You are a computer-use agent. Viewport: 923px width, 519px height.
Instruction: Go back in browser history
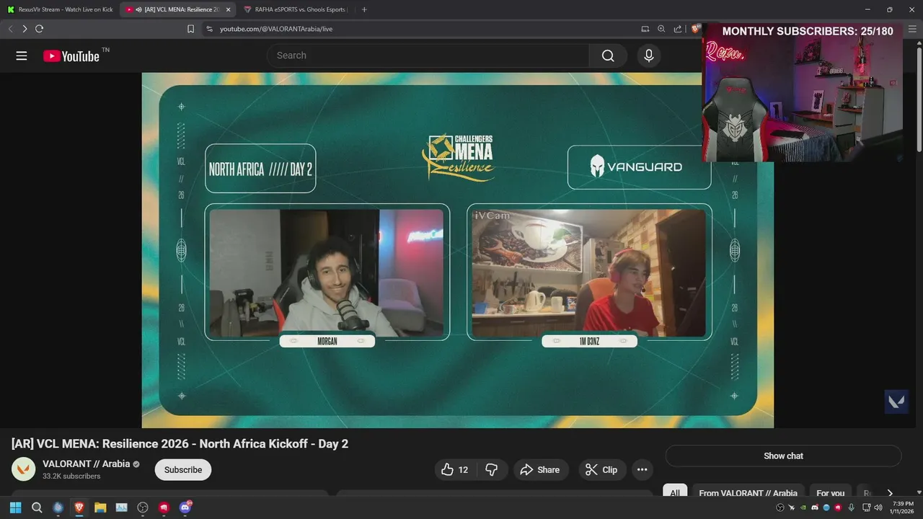10,29
